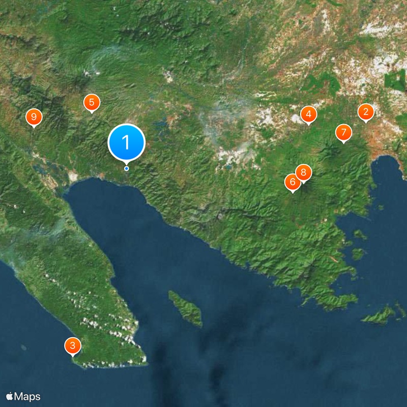Select orange map pin number 4

309,114
